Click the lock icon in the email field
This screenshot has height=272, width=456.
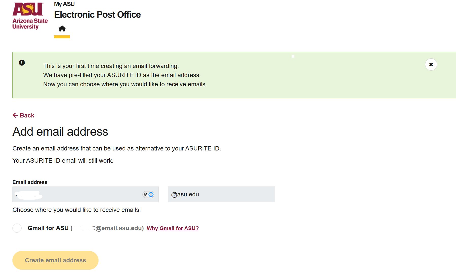(145, 195)
